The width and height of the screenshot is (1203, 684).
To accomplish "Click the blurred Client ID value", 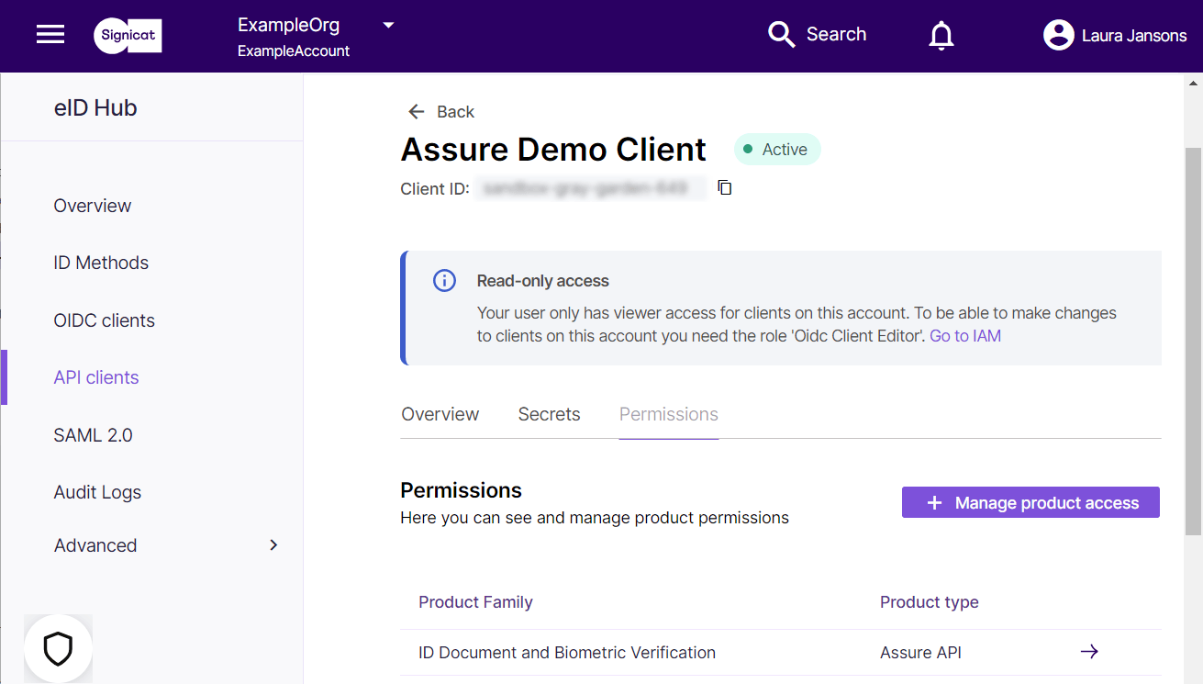I will click(x=592, y=188).
